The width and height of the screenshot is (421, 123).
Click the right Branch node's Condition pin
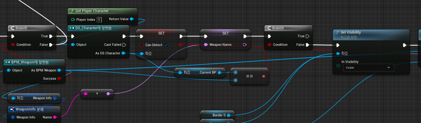click(269, 45)
